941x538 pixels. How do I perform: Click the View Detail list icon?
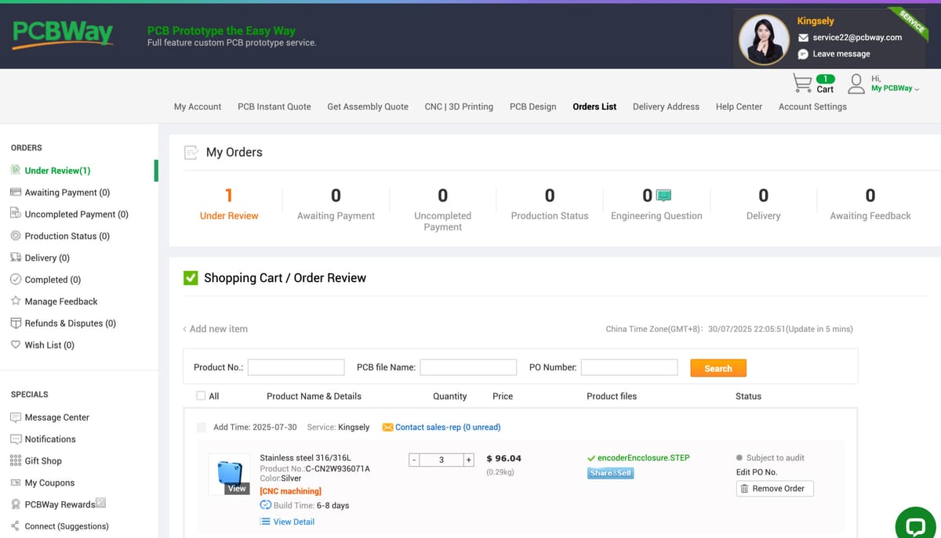click(265, 522)
